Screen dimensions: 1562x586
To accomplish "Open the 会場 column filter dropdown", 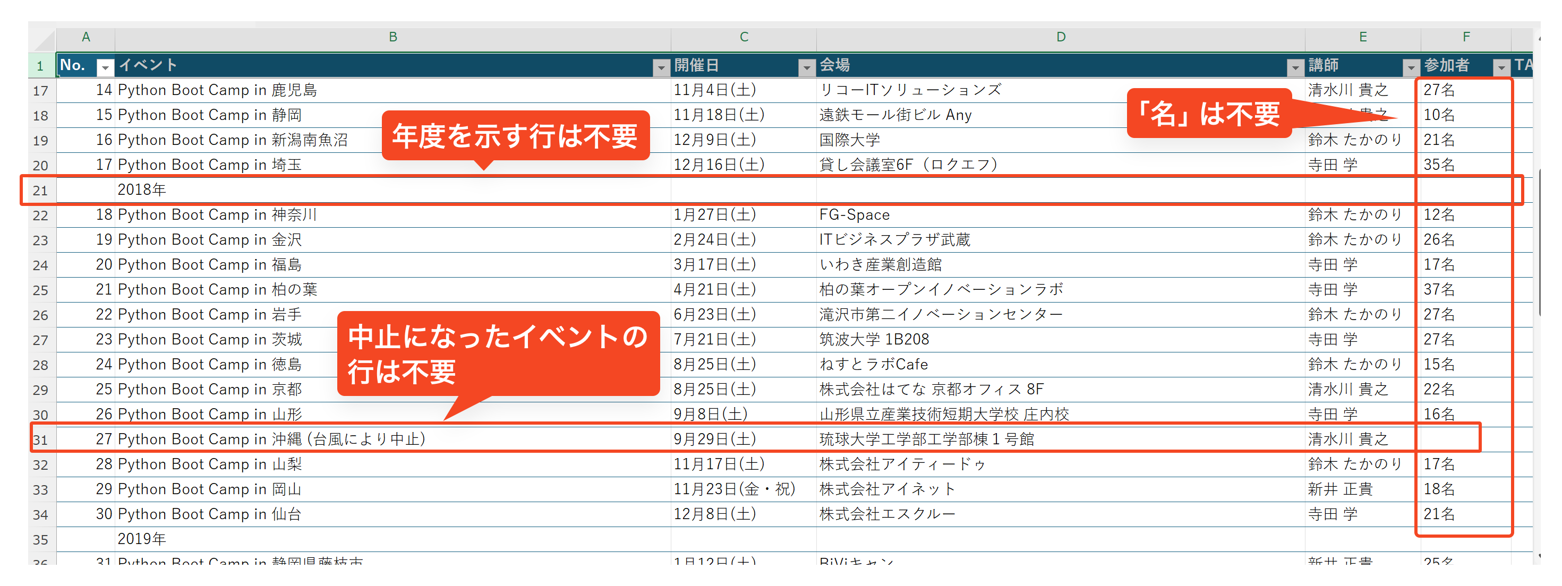I will click(x=1295, y=67).
